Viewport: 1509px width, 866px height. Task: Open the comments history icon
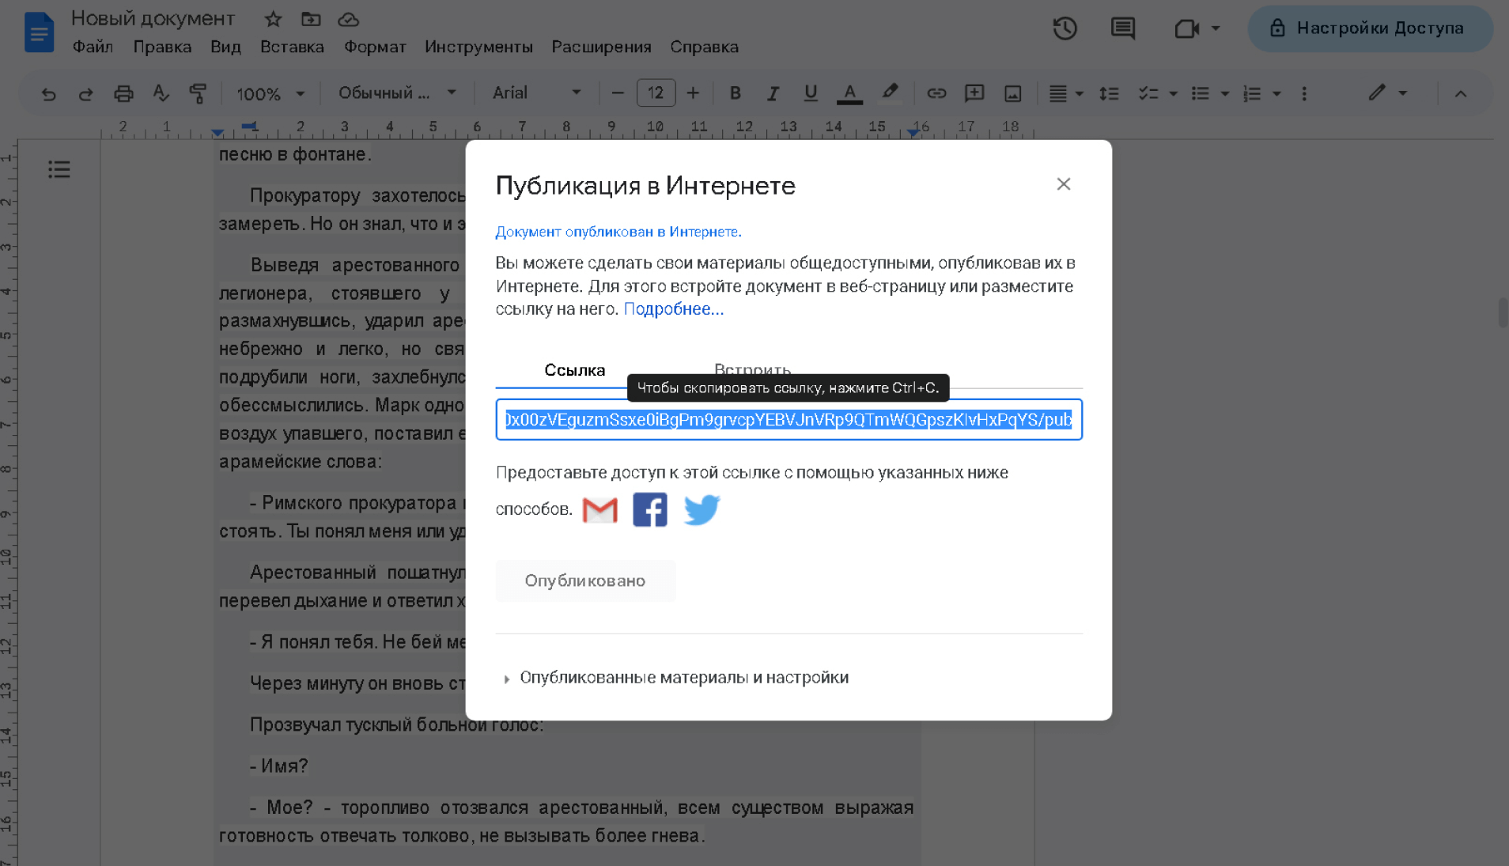point(1122,28)
